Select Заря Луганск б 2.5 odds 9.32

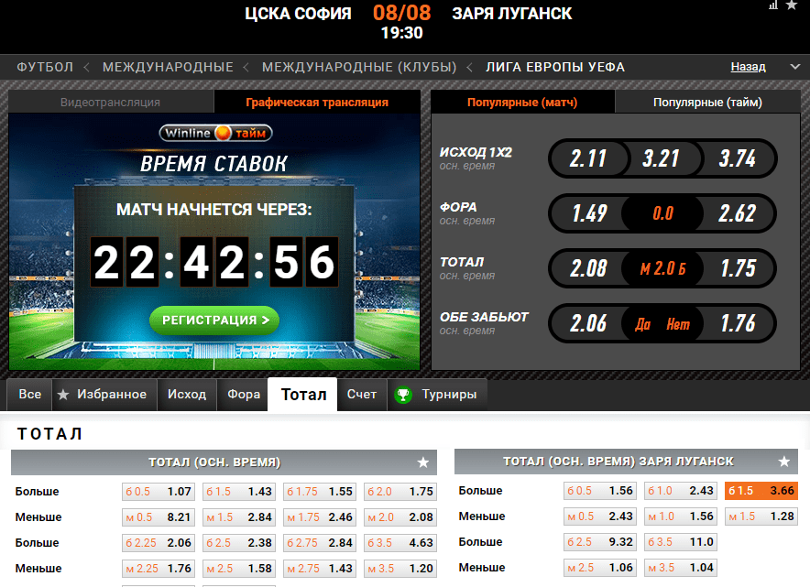pos(600,542)
